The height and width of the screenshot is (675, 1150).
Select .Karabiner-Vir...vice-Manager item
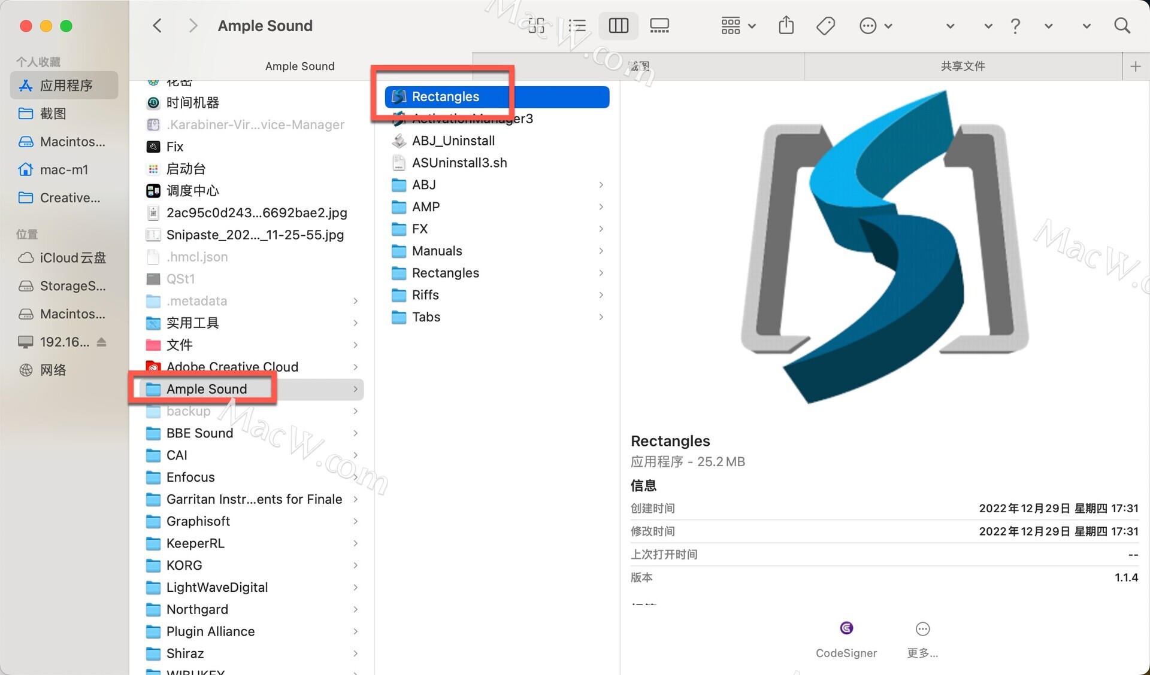(x=252, y=125)
